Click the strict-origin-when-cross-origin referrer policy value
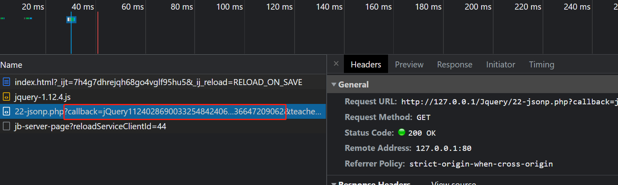Screen dimensions: 618x185 click(481, 164)
